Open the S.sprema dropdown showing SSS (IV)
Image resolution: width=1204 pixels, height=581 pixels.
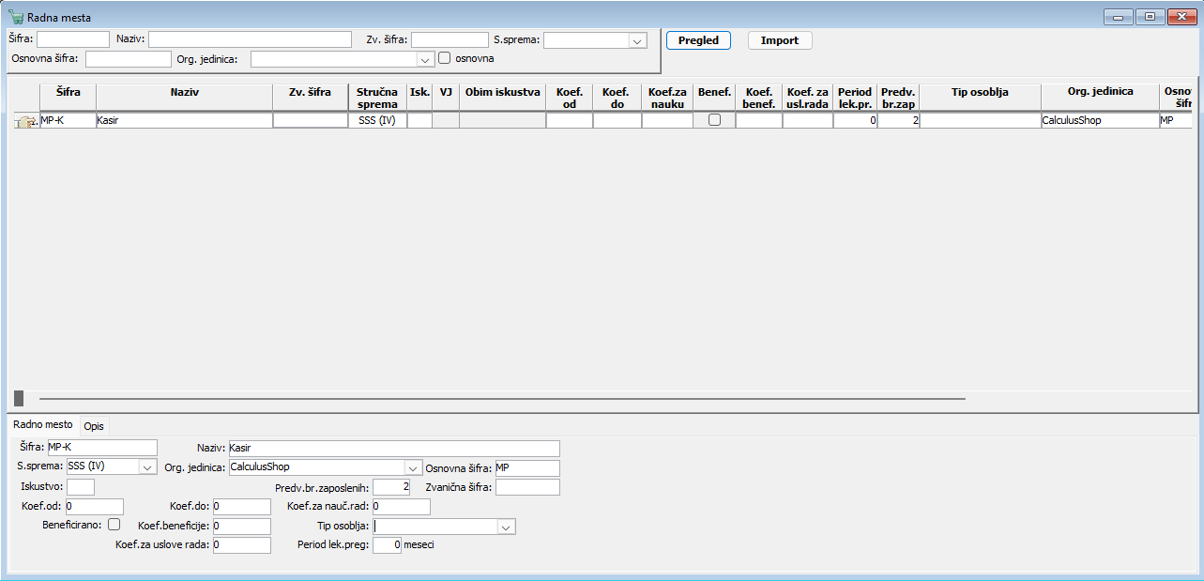pyautogui.click(x=147, y=467)
